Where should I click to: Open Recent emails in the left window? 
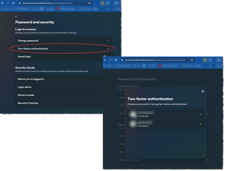(x=26, y=95)
